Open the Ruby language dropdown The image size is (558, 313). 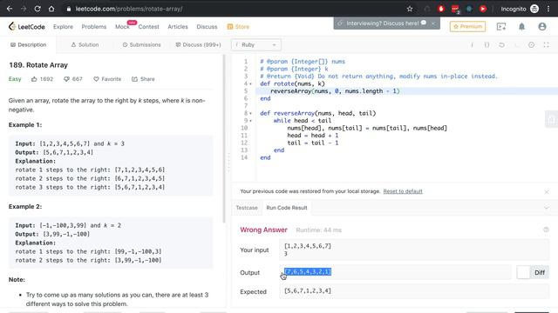(x=255, y=44)
